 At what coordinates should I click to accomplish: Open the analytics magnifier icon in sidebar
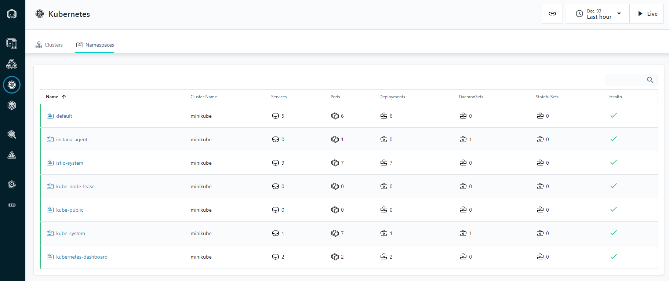point(12,134)
